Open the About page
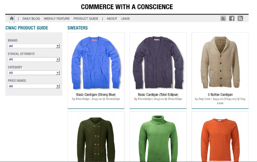The width and height of the screenshot is (257, 162). (x=112, y=18)
